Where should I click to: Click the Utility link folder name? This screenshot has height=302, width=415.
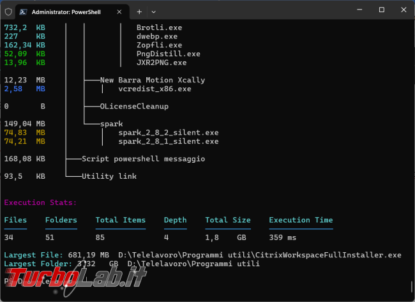[109, 176]
